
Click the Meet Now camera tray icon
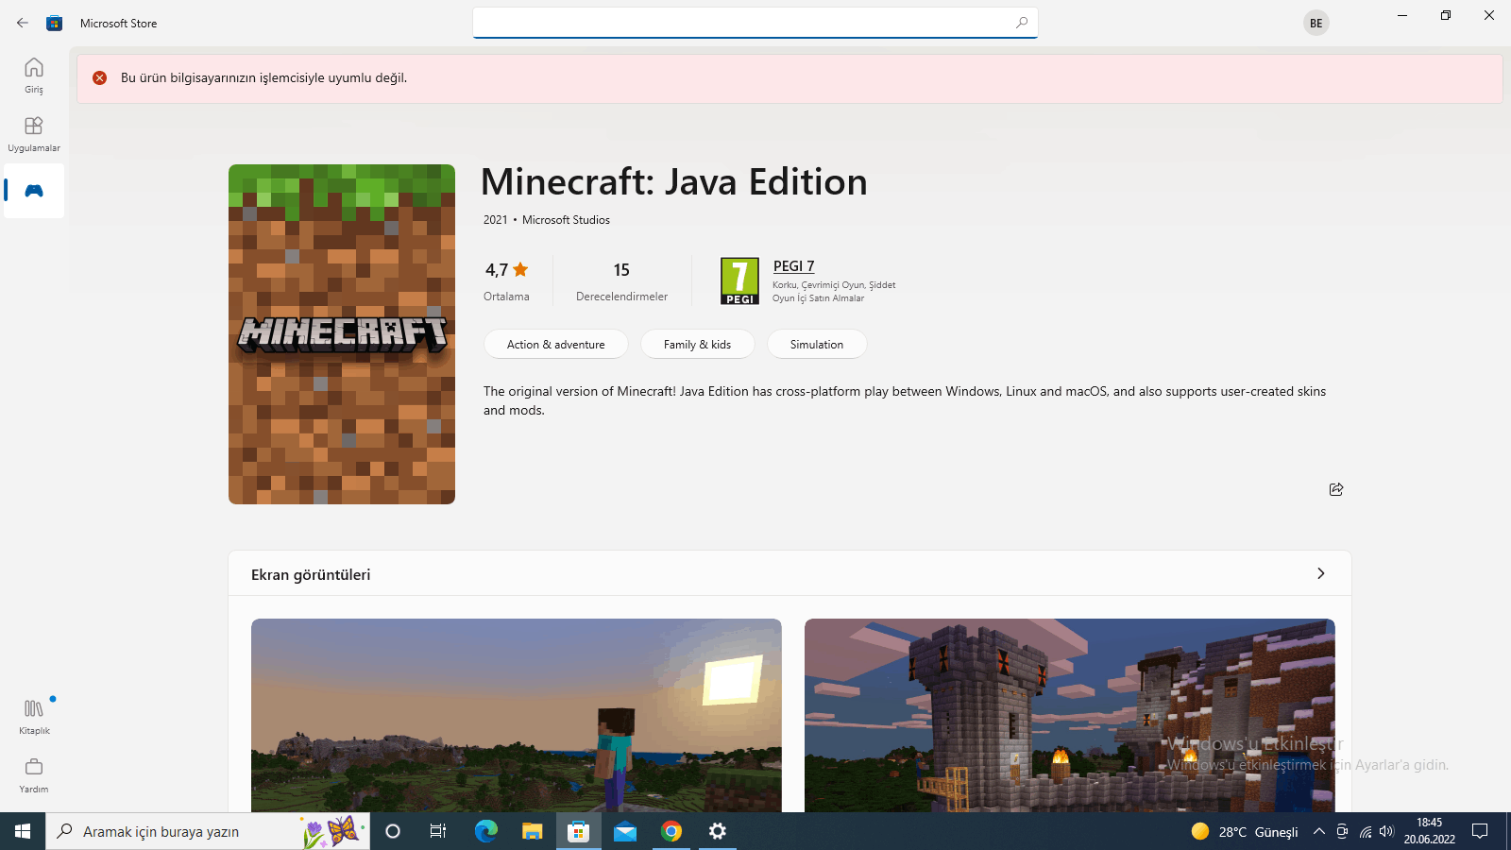[1342, 831]
